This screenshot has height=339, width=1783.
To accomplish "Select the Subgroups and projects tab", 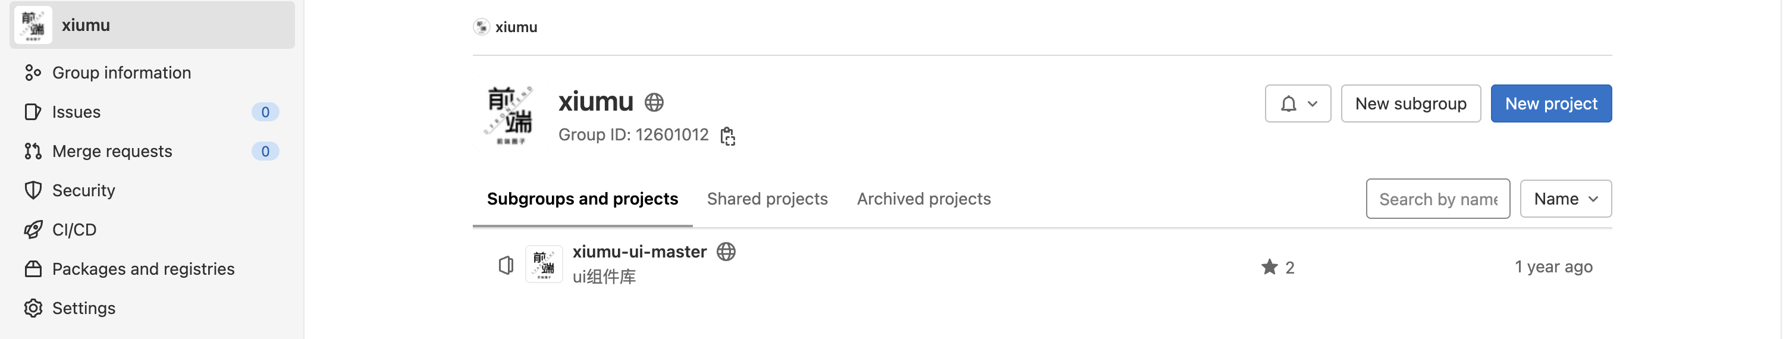I will [x=582, y=199].
